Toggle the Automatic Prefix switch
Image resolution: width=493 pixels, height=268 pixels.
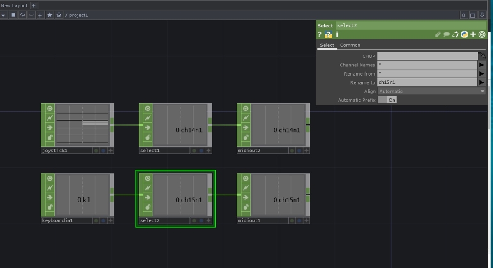[x=387, y=100]
